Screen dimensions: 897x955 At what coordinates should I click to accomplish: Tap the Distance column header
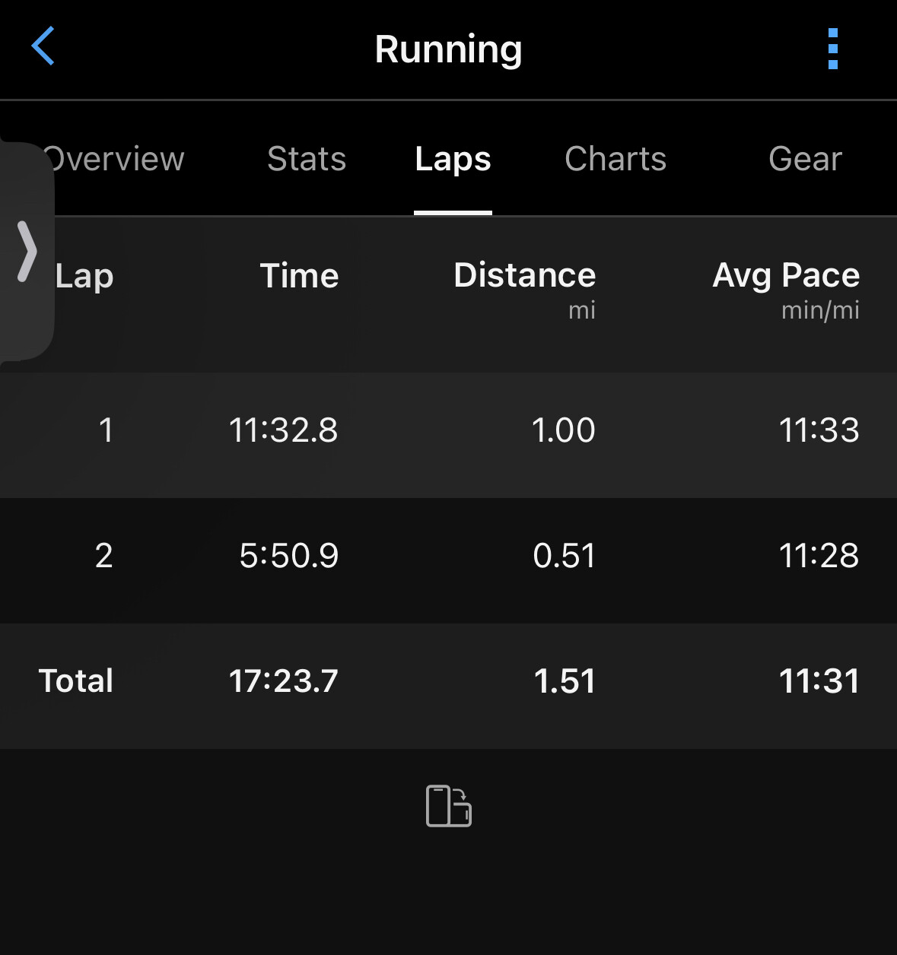coord(524,276)
